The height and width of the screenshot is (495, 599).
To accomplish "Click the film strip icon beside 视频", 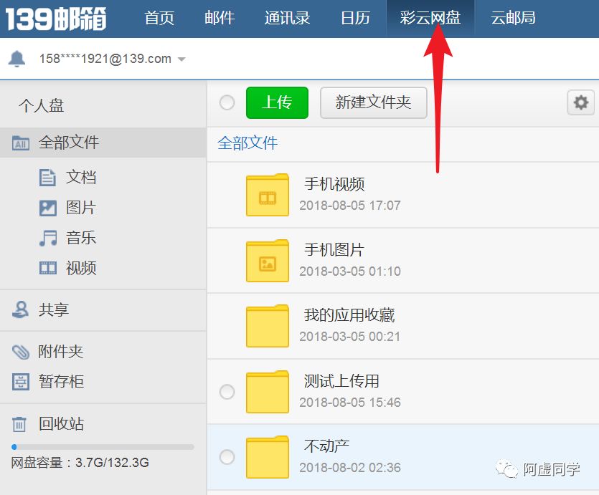I will point(48,268).
